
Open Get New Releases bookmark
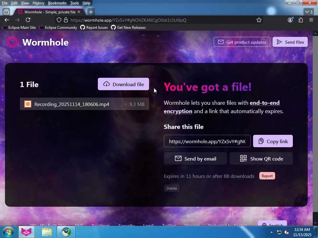click(x=128, y=28)
